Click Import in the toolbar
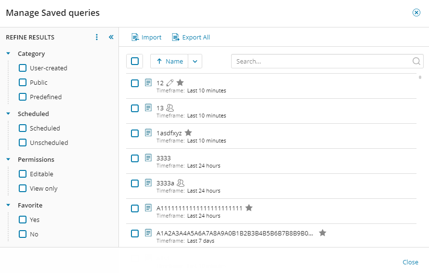This screenshot has height=273, width=429. pos(147,37)
